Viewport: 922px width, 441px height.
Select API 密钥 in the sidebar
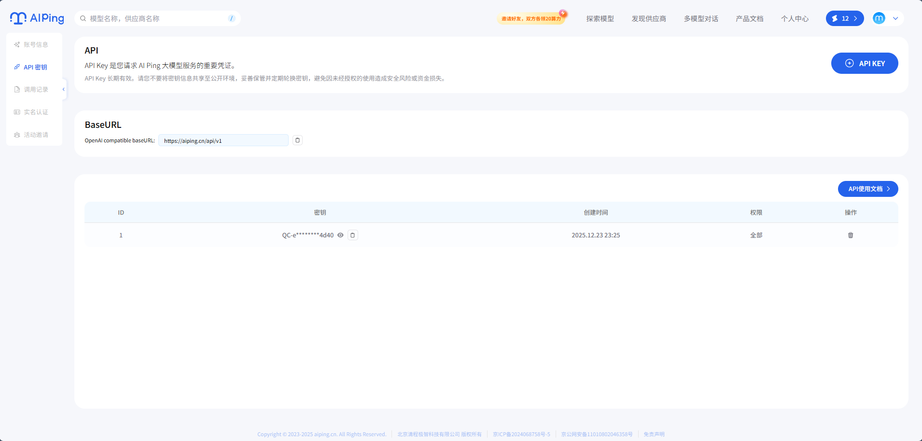34,67
